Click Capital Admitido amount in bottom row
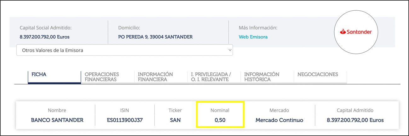 (355, 120)
